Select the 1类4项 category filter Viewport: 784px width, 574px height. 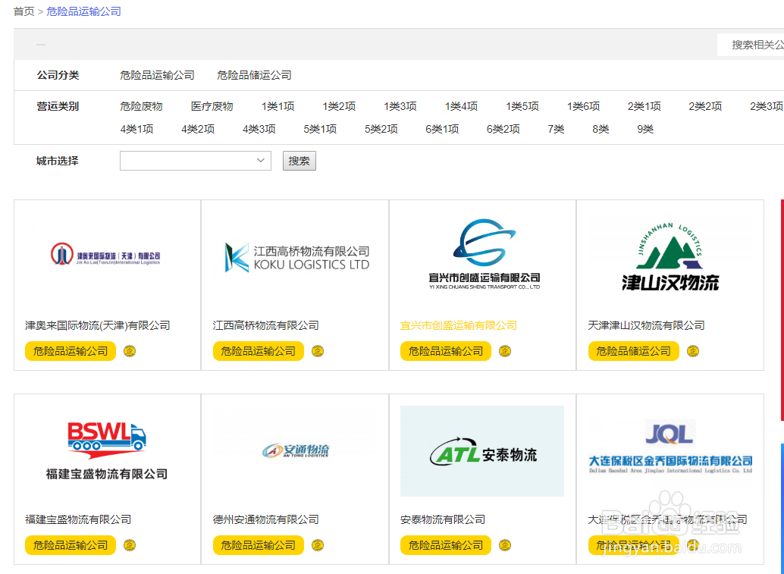point(461,106)
